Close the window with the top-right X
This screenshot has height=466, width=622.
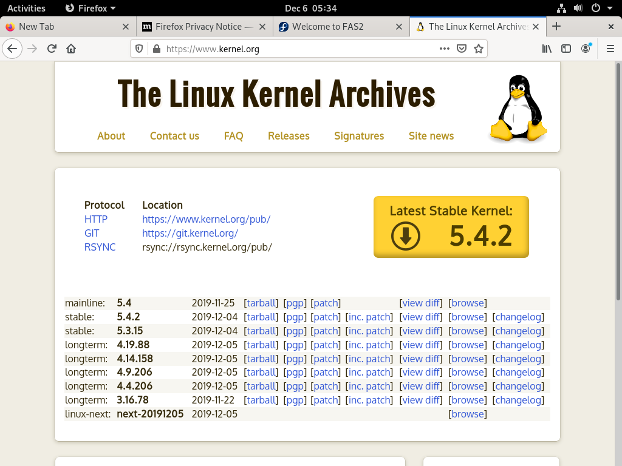coord(611,27)
